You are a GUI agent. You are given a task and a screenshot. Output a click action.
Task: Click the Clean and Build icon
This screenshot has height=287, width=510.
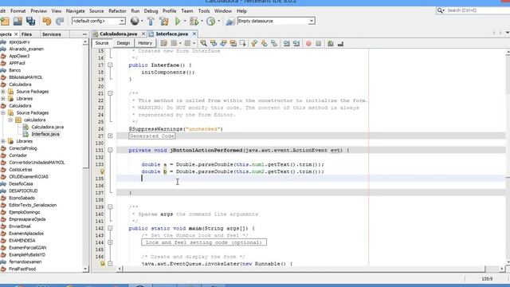[164, 22]
